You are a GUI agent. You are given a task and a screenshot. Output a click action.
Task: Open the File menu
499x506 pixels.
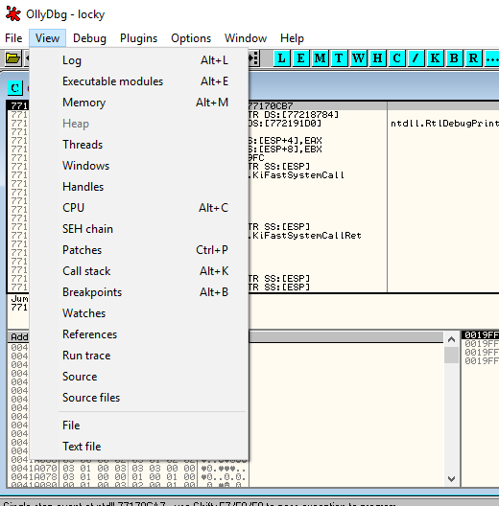(x=13, y=38)
